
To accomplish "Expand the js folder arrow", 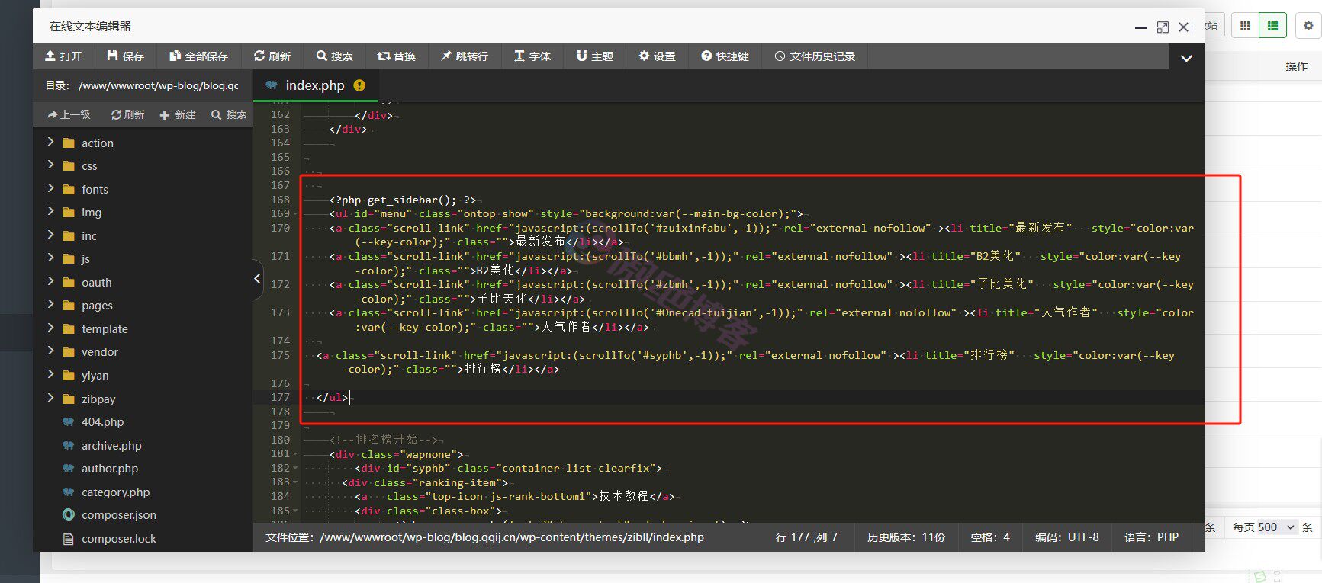I will (x=51, y=258).
